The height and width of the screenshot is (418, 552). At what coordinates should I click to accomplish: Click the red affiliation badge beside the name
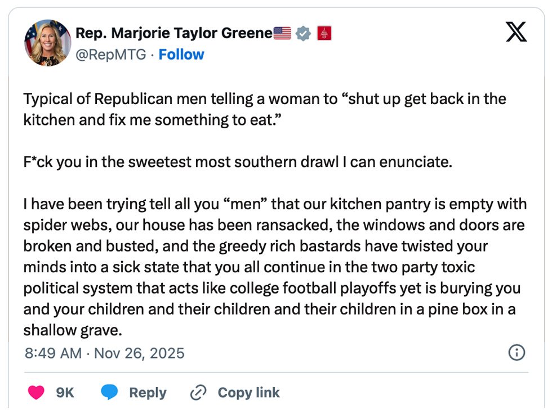point(324,34)
